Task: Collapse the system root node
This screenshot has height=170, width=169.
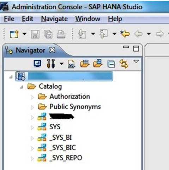Action: click(x=11, y=77)
